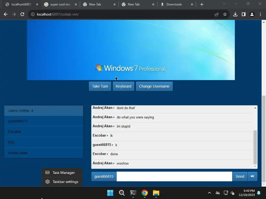Click the address bar URL

[58, 15]
